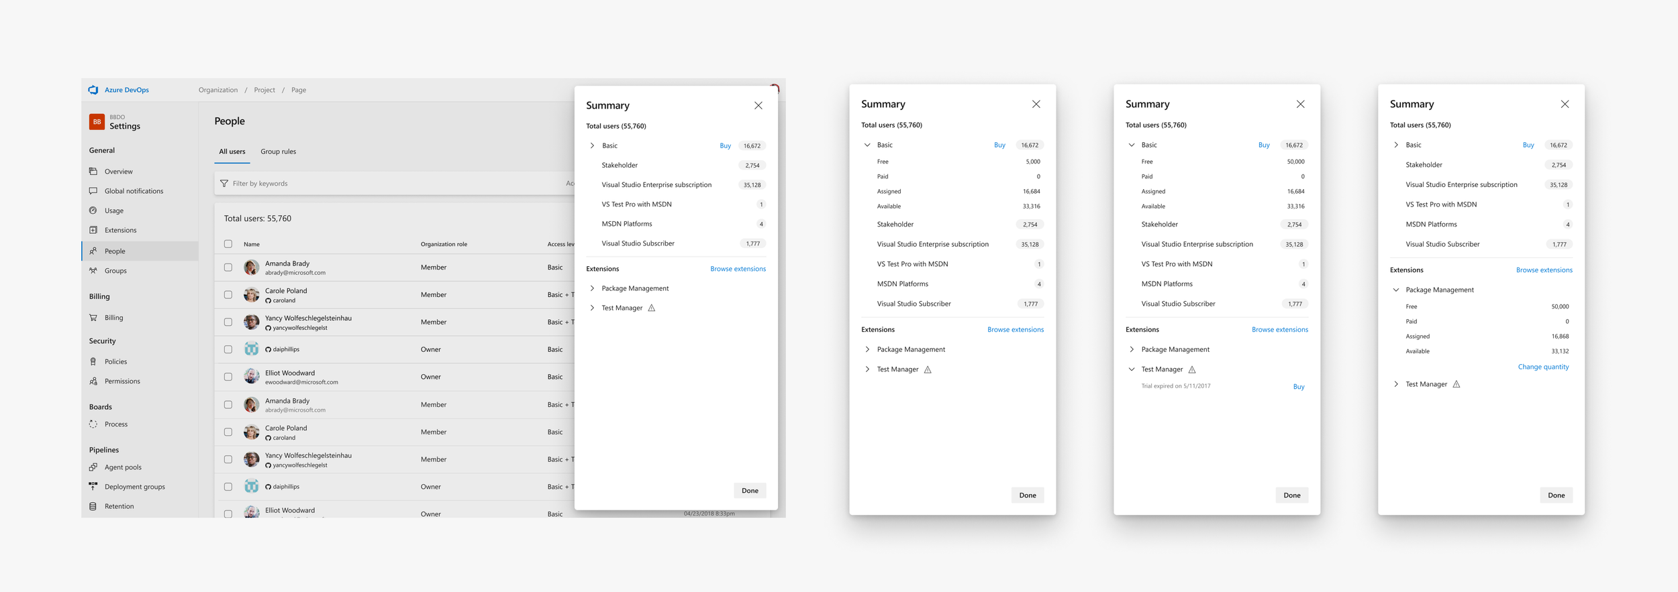This screenshot has width=1678, height=592.
Task: Click the Extensions icon in the sidebar
Action: click(x=93, y=230)
